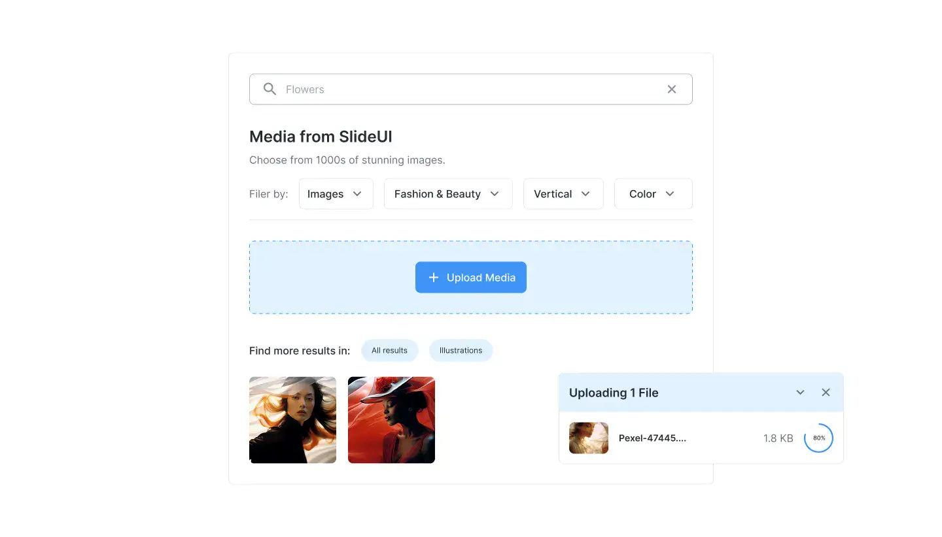Open the Fashion & Beauty filter dropdown

(448, 194)
